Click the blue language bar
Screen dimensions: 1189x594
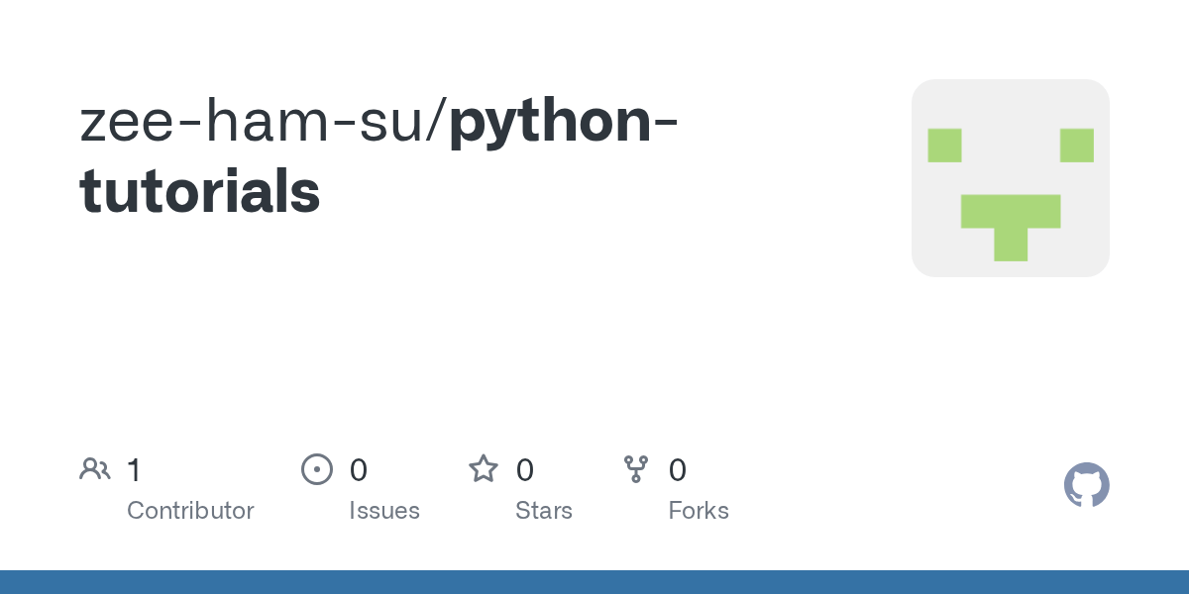pyautogui.click(x=594, y=582)
